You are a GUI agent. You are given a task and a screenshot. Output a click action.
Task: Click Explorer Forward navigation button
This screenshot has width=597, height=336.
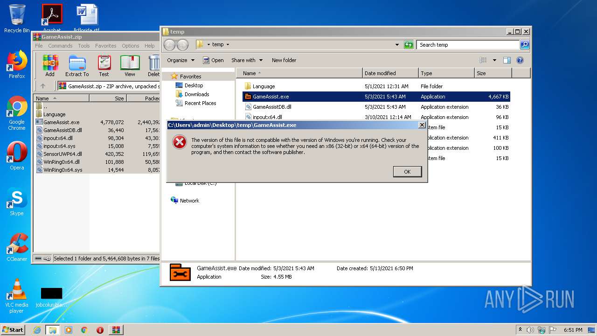click(x=182, y=45)
